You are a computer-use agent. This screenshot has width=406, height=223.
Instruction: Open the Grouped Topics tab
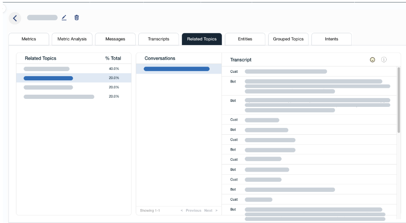(x=288, y=39)
